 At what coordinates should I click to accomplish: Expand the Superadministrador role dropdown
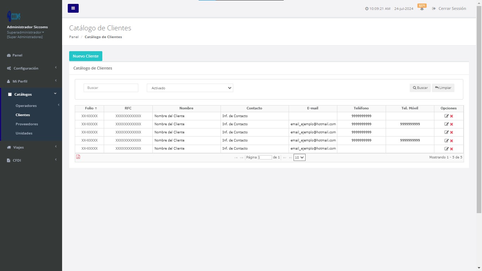point(25,32)
